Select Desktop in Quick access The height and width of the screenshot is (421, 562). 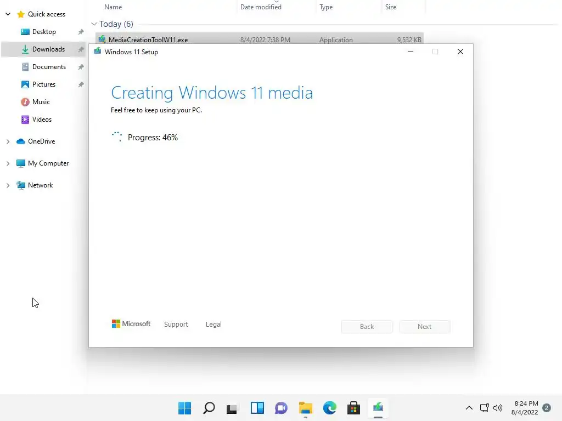(x=44, y=31)
